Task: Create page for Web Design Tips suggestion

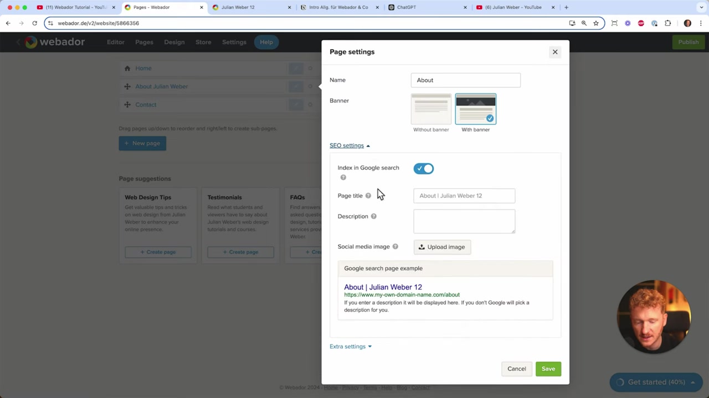Action: [158, 252]
